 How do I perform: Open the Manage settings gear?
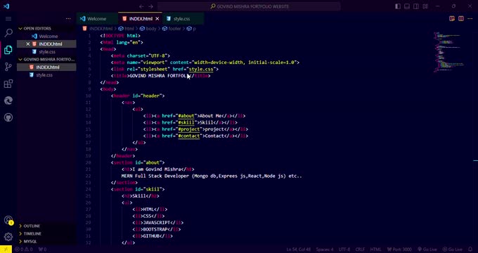coord(8,237)
